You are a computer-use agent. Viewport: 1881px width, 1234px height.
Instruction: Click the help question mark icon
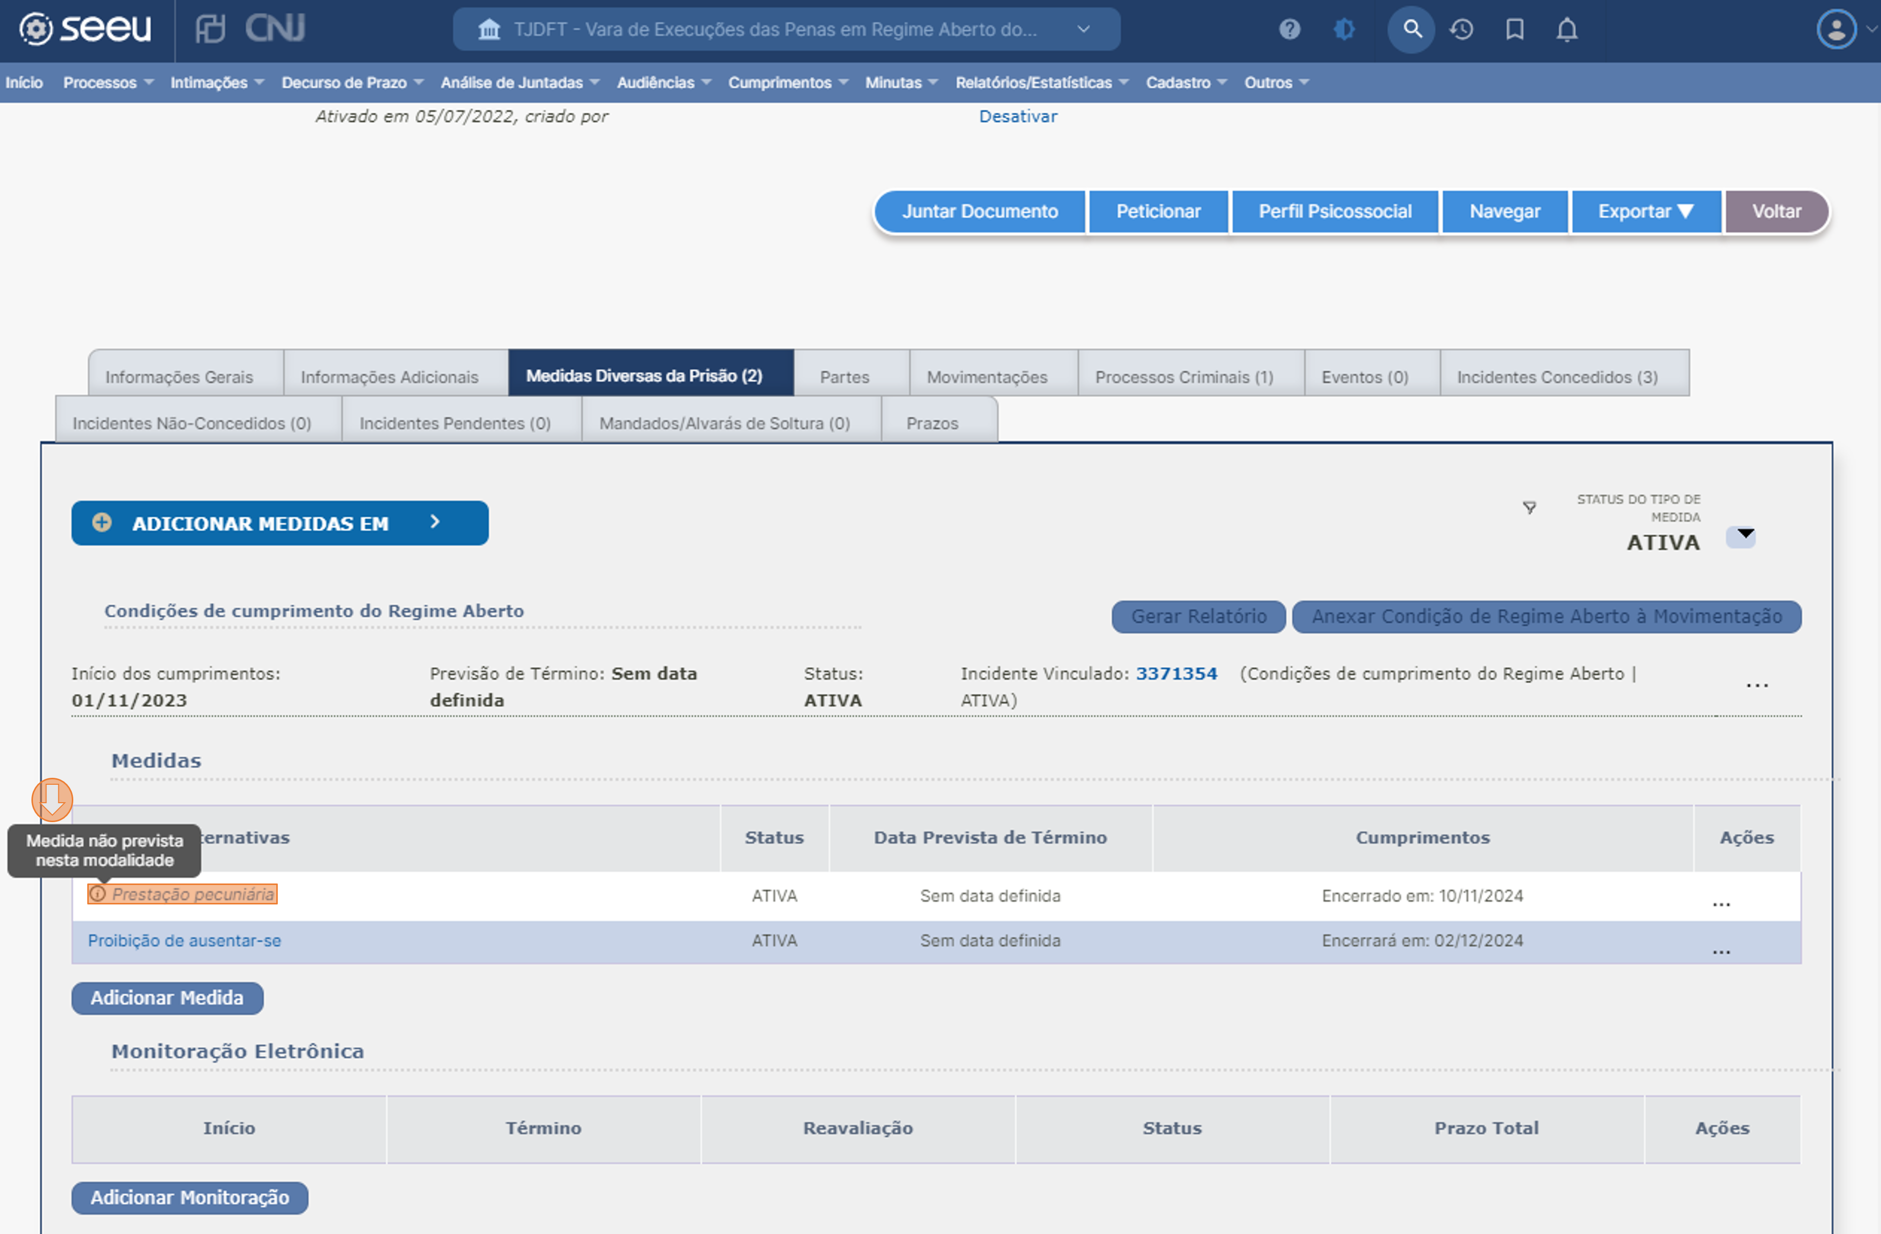(x=1289, y=30)
